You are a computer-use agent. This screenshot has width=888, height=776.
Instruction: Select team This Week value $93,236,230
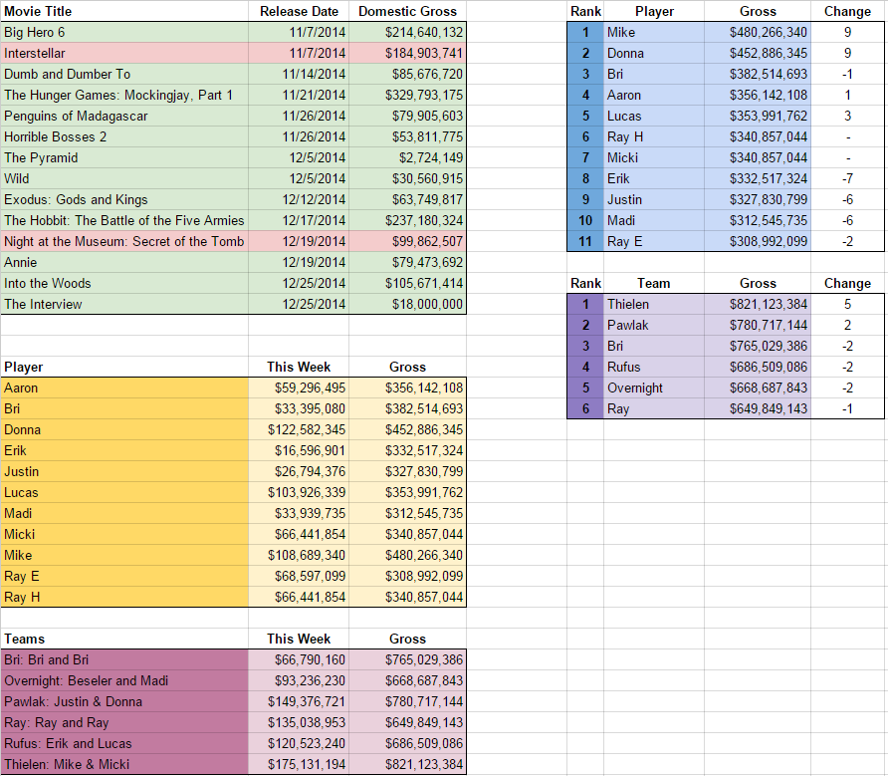(x=299, y=681)
